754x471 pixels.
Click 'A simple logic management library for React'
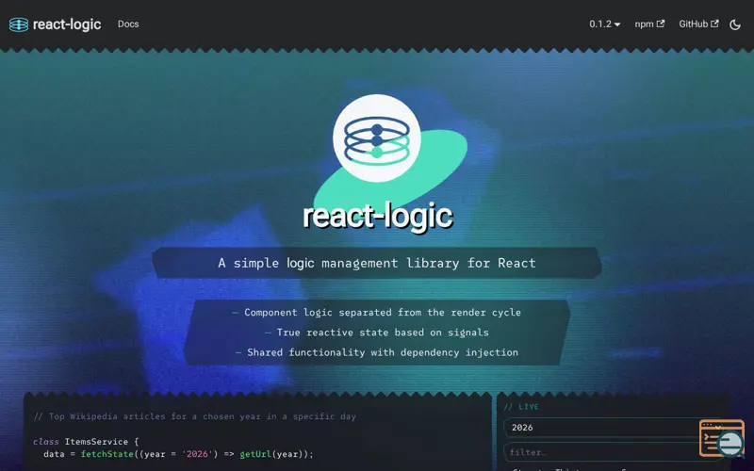click(377, 263)
